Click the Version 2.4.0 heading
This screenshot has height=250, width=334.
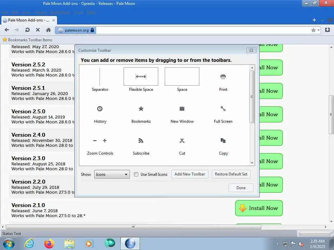[28, 135]
